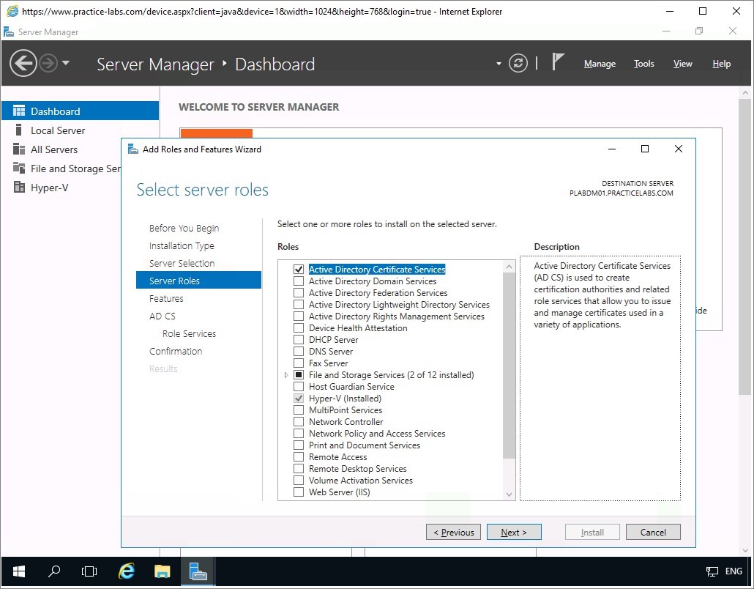Open the notifications flag icon

557,62
